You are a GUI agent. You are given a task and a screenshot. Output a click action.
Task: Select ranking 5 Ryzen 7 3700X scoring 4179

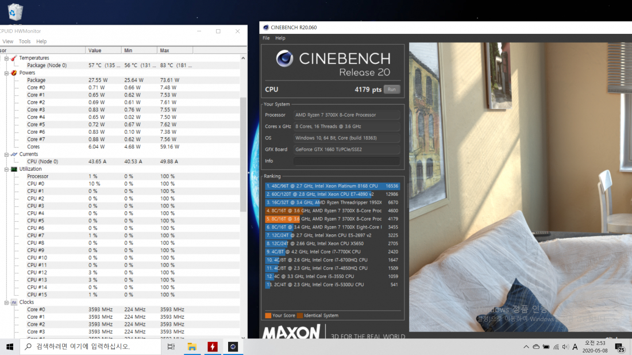tap(332, 219)
